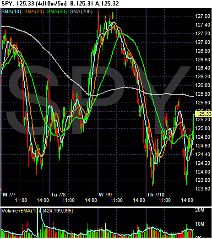This screenshot has height=239, width=212.
Task: Click the W 7/9 date label
Action: [105, 195]
